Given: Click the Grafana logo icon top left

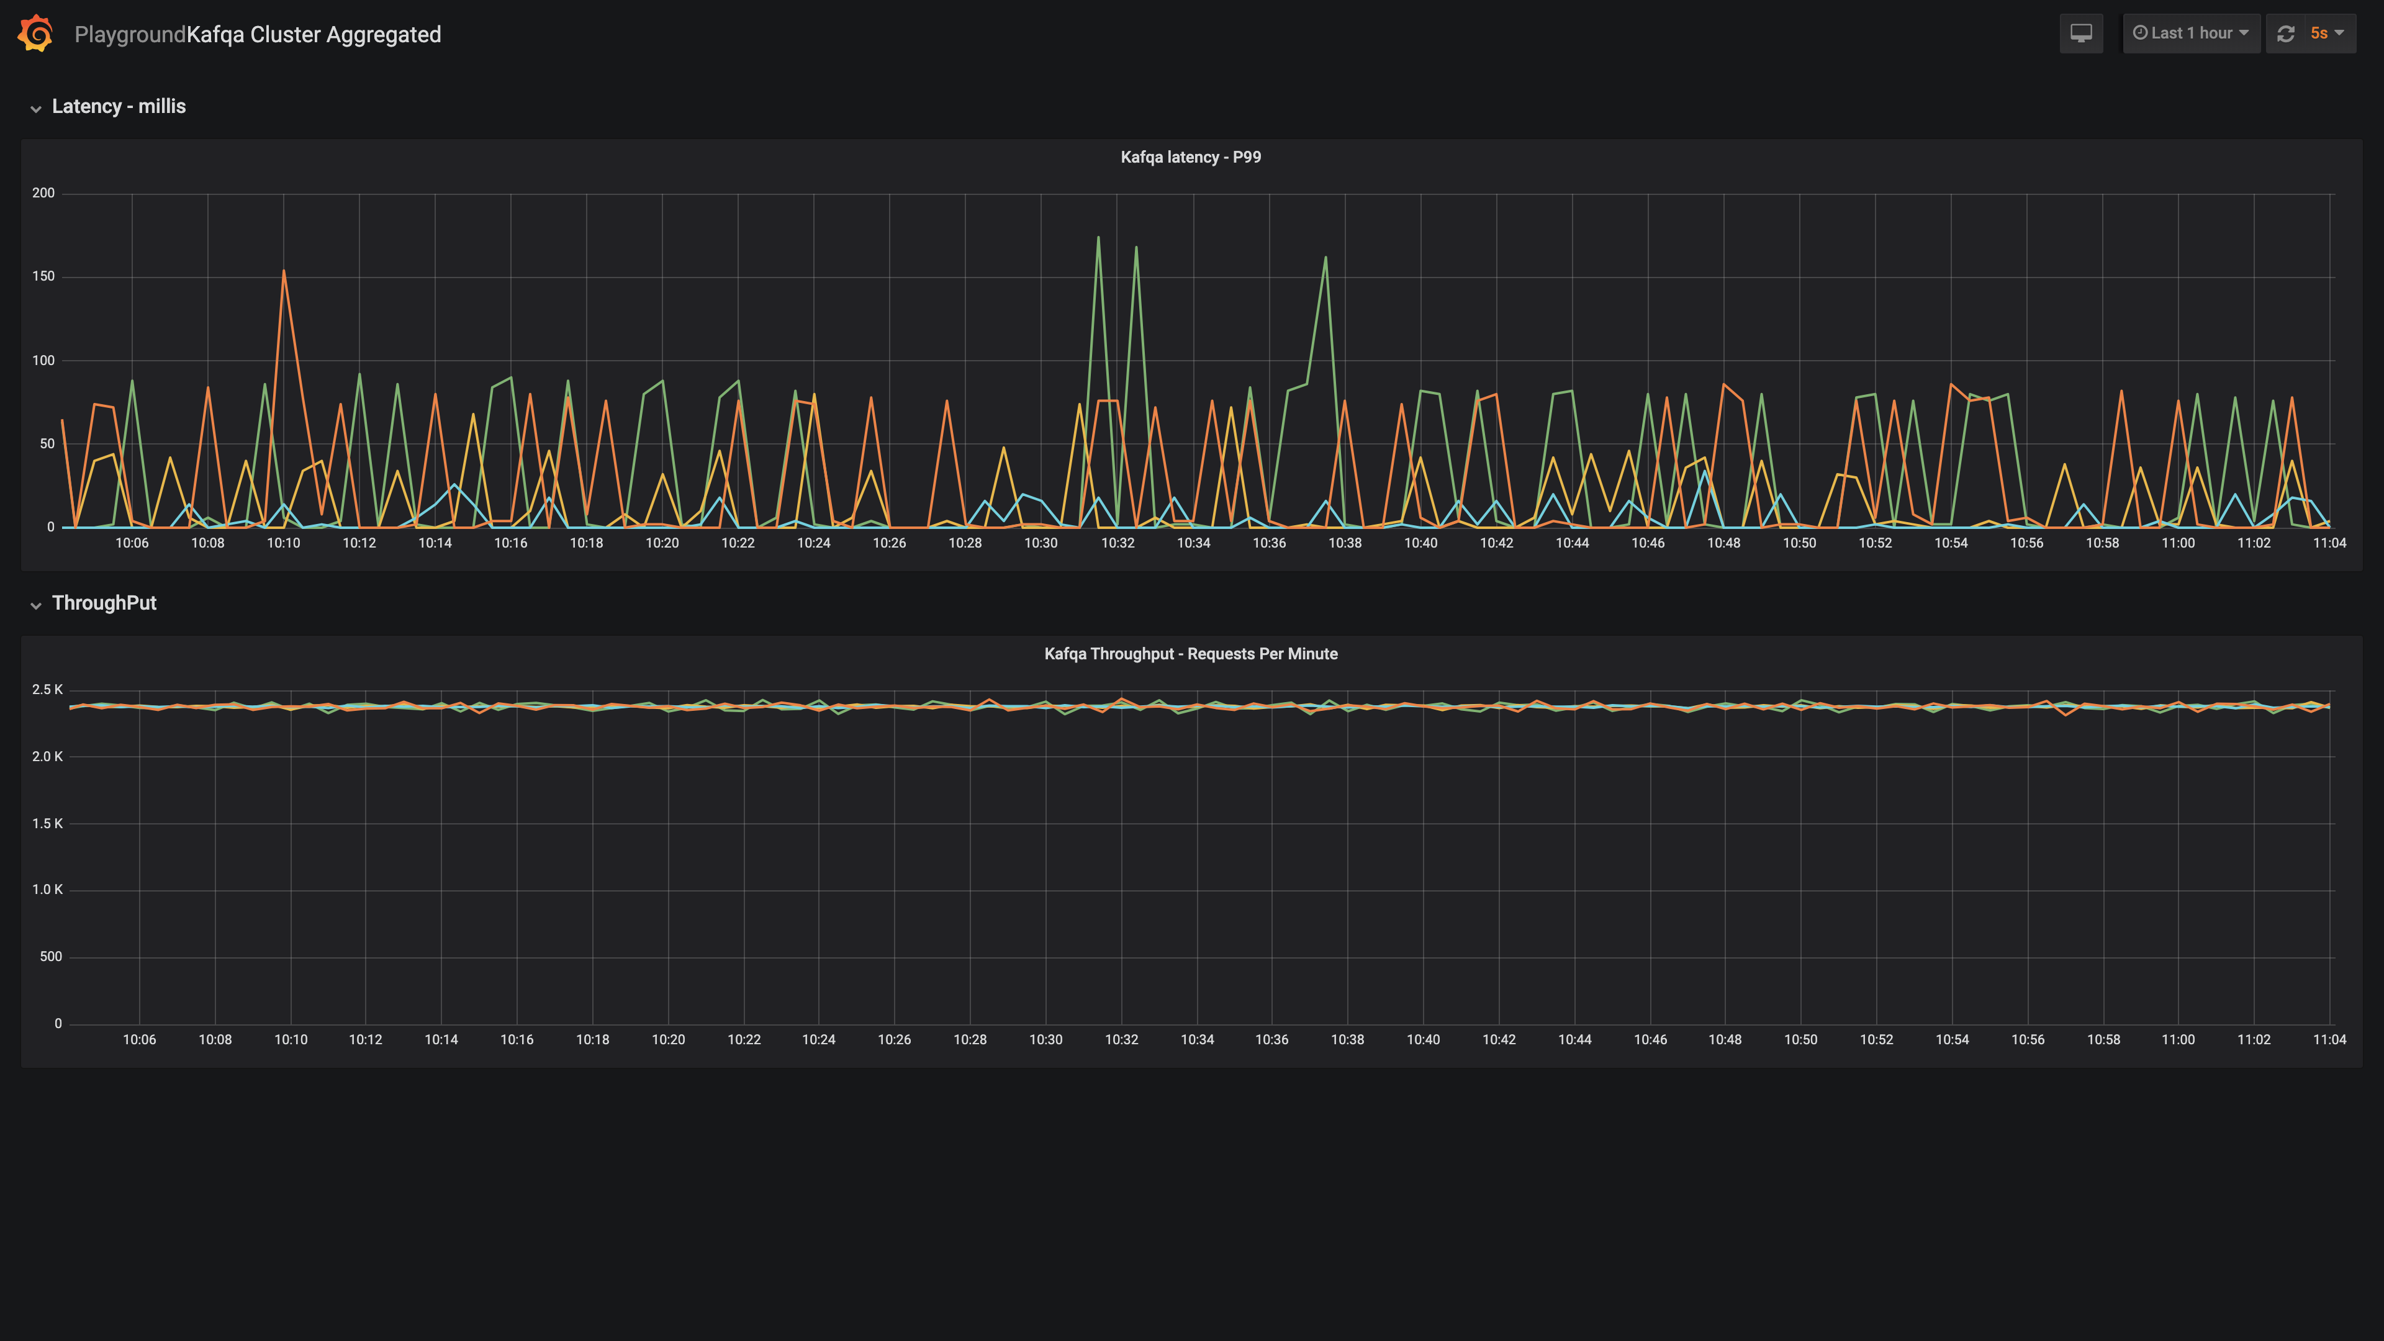Looking at the screenshot, I should pos(34,33).
